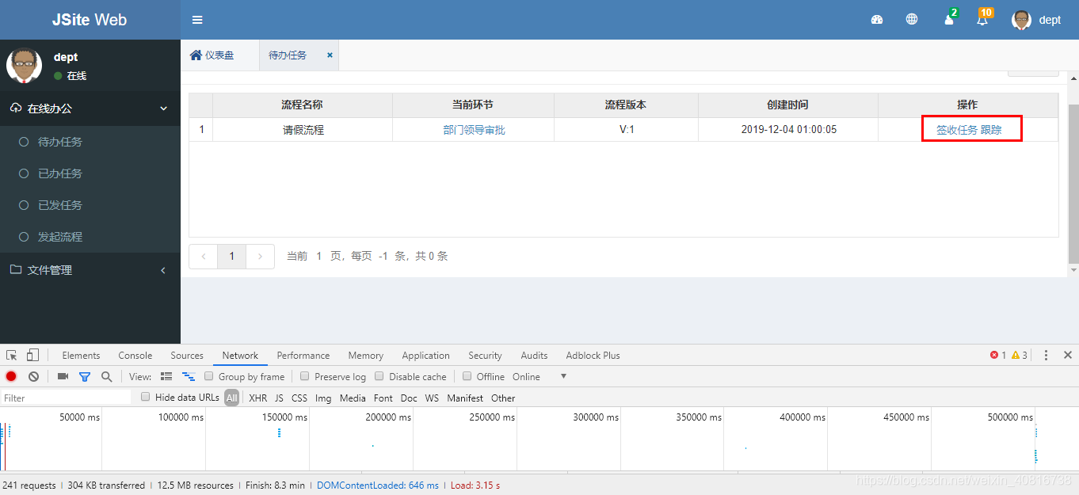The width and height of the screenshot is (1079, 495).
Task: Open network search magnifier icon
Action: [x=106, y=377]
